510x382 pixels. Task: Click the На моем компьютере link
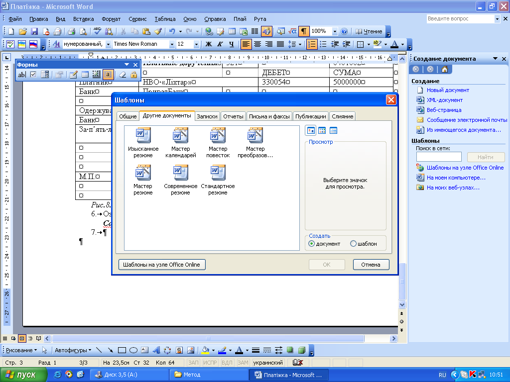point(456,178)
